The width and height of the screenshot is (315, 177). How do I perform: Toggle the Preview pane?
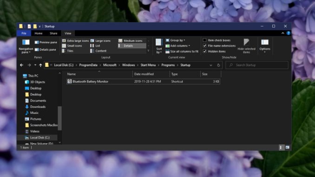click(x=46, y=42)
